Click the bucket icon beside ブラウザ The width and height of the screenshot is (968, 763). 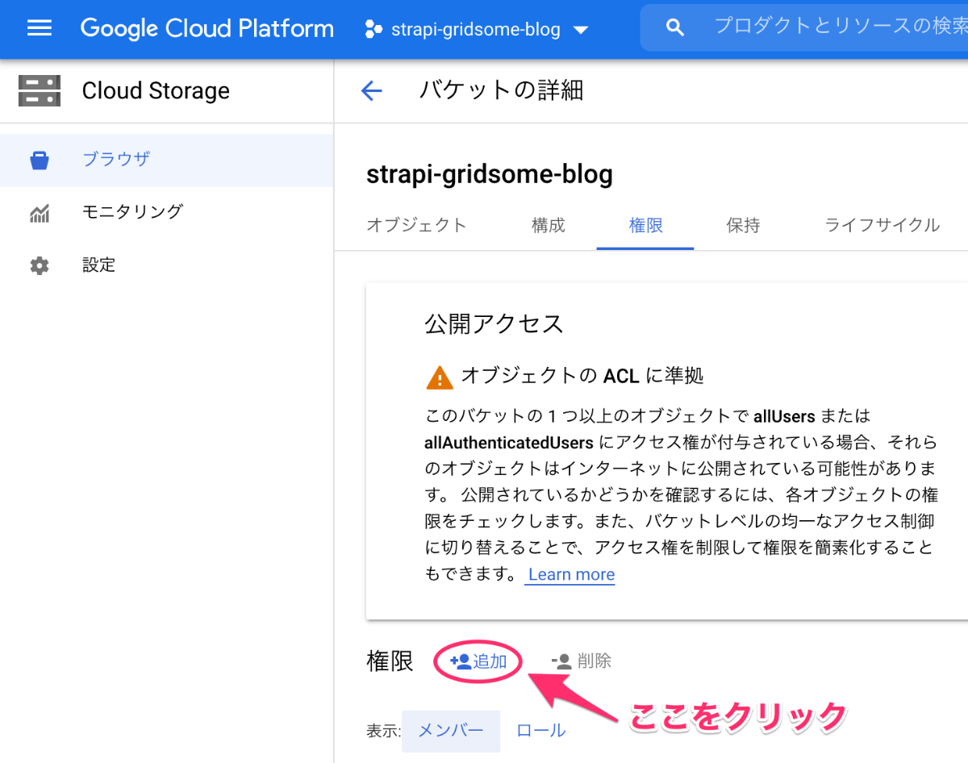[40, 160]
